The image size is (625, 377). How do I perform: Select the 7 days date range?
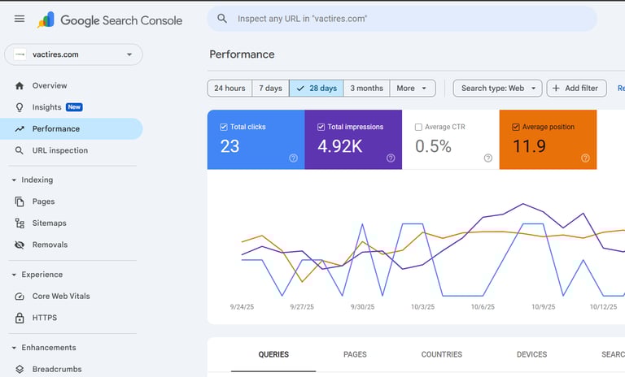tap(270, 89)
